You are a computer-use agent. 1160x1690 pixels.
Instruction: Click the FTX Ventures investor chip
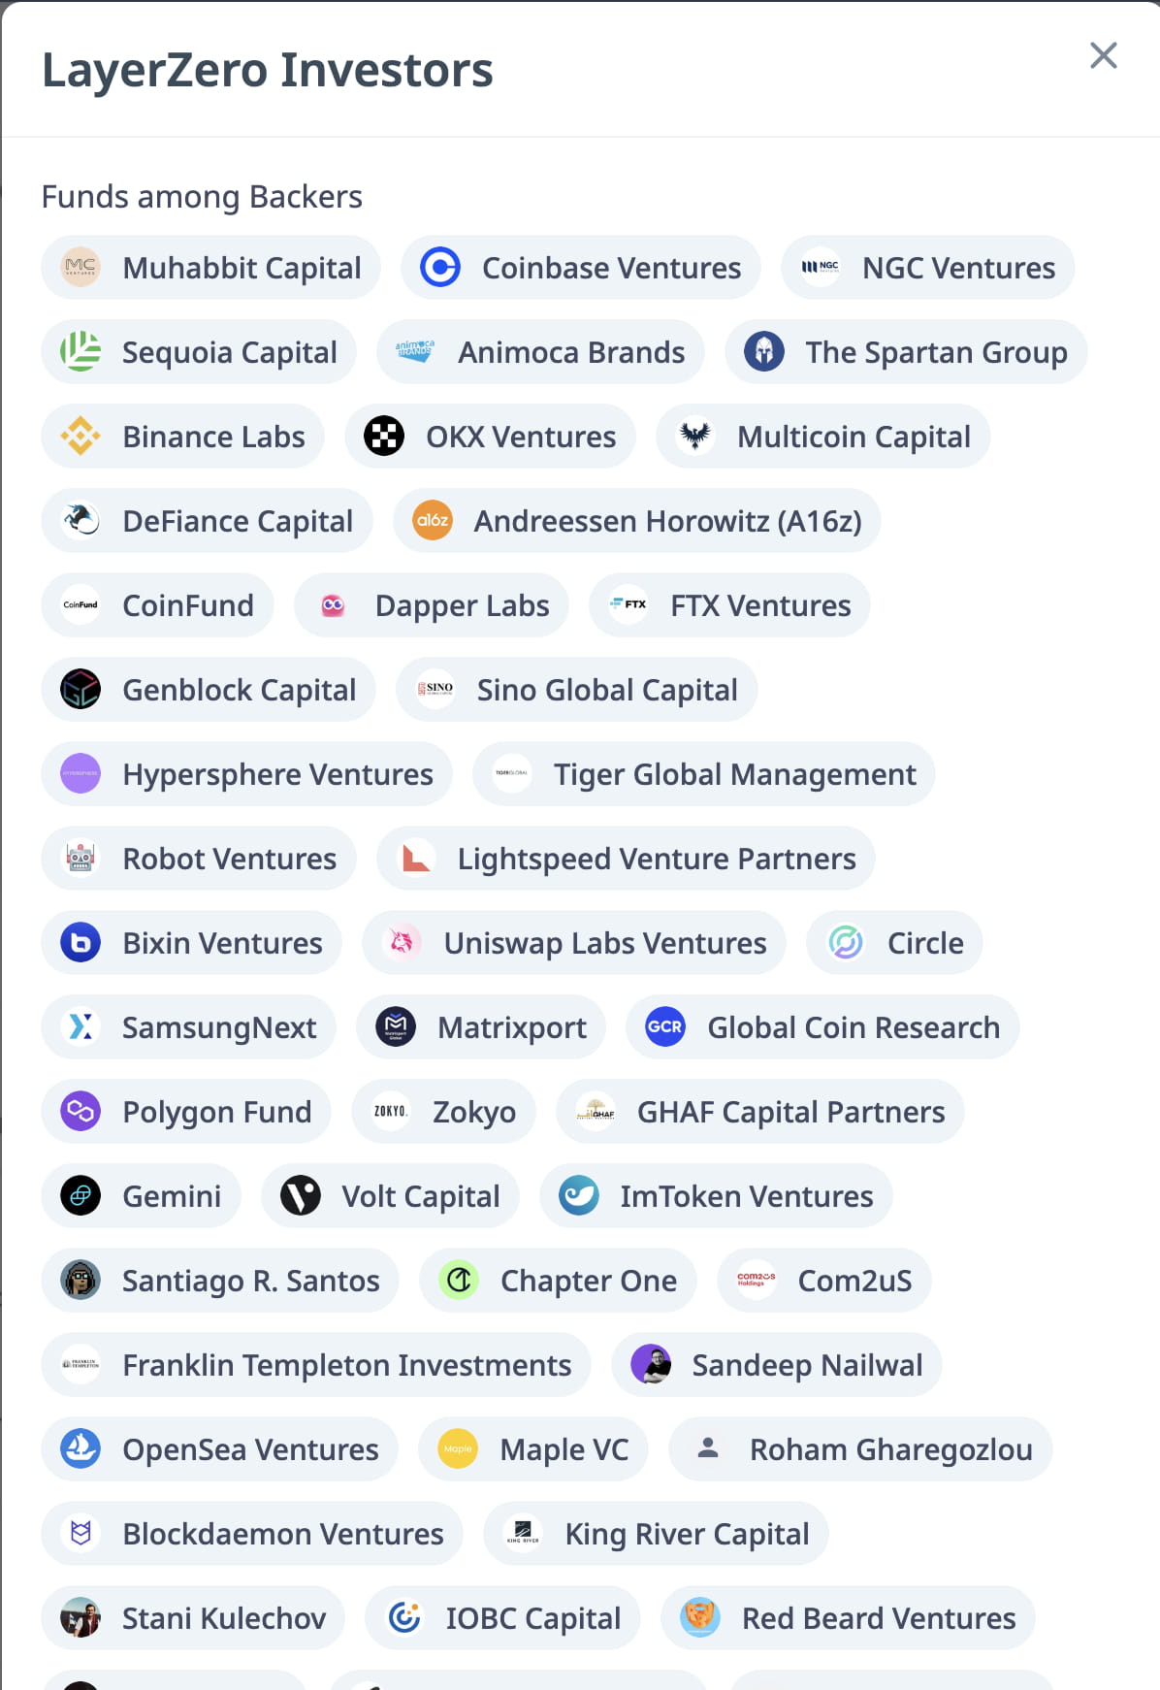point(728,605)
